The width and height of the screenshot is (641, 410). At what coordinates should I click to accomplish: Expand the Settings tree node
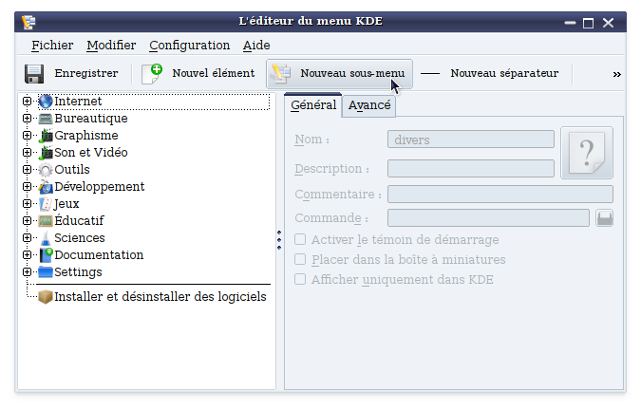[x=27, y=272]
